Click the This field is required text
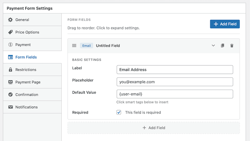This screenshot has height=141, width=250. (x=143, y=112)
